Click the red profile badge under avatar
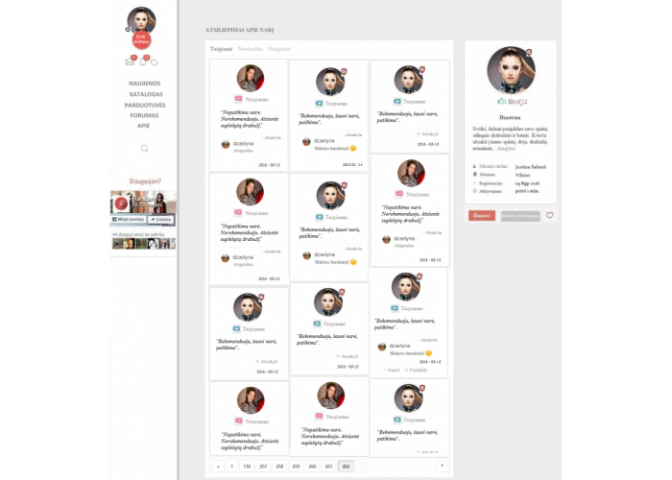The height and width of the screenshot is (480, 672). (x=141, y=39)
